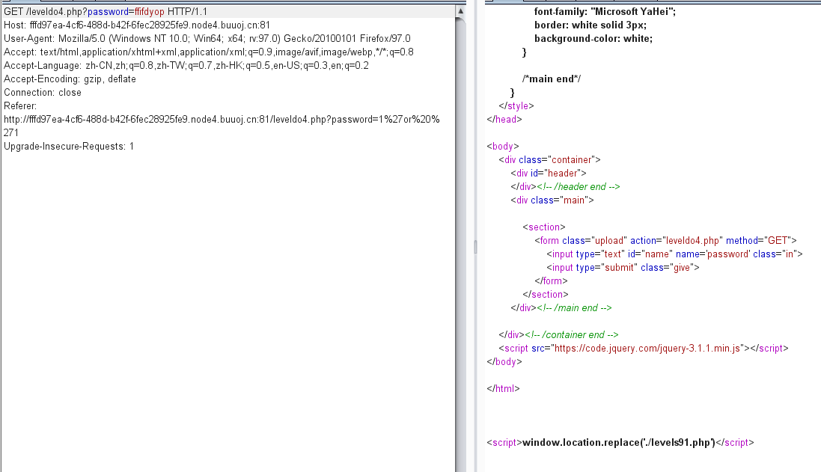Click the request pane vertical scrollbar thumb
The width and height of the screenshot is (821, 472).
coord(461,245)
